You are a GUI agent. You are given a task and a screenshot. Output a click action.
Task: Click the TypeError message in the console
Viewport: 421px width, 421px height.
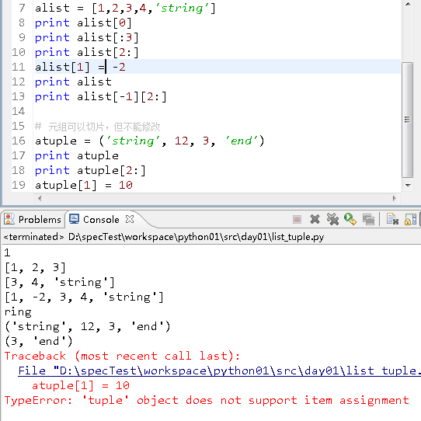pos(207,400)
